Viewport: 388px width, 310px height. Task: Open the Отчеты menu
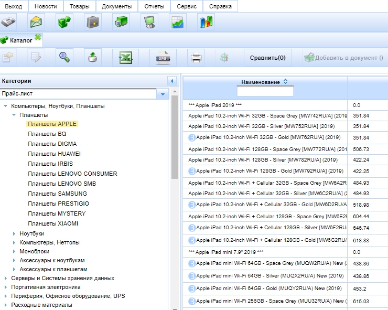154,6
